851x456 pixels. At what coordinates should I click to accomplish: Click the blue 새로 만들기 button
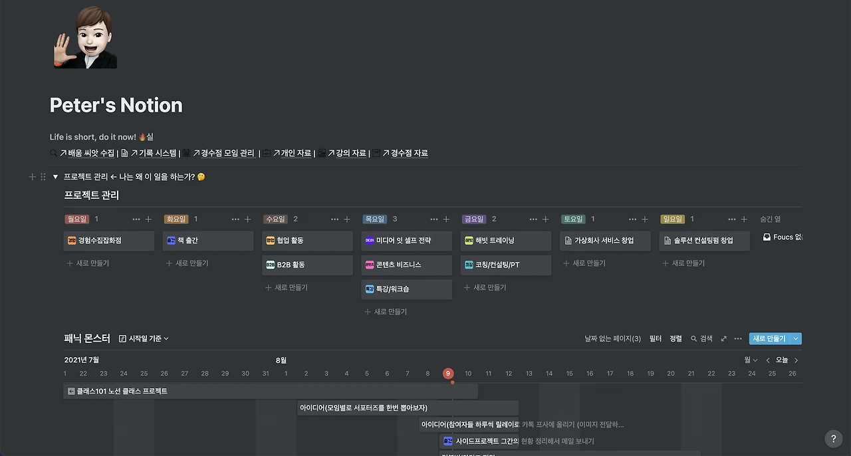click(771, 338)
